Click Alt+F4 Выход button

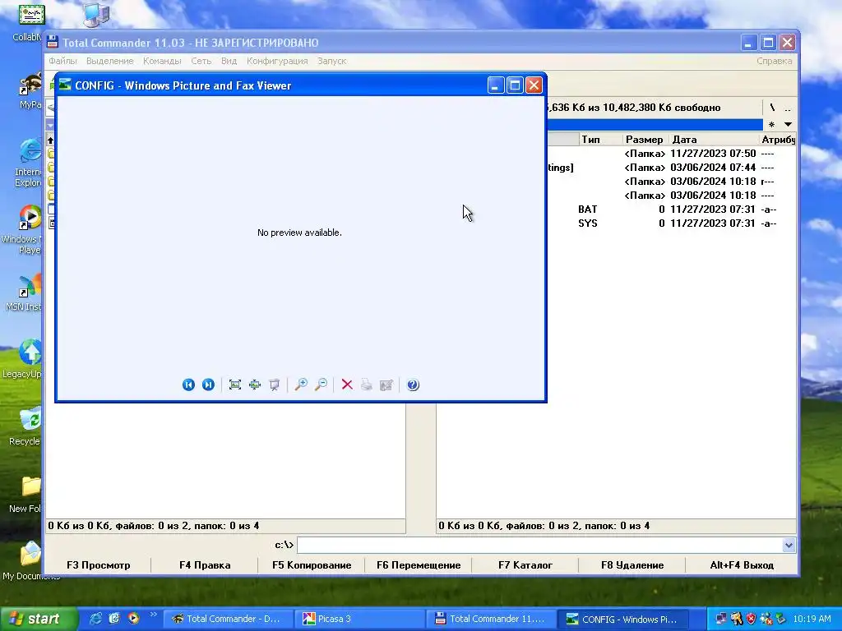point(742,565)
